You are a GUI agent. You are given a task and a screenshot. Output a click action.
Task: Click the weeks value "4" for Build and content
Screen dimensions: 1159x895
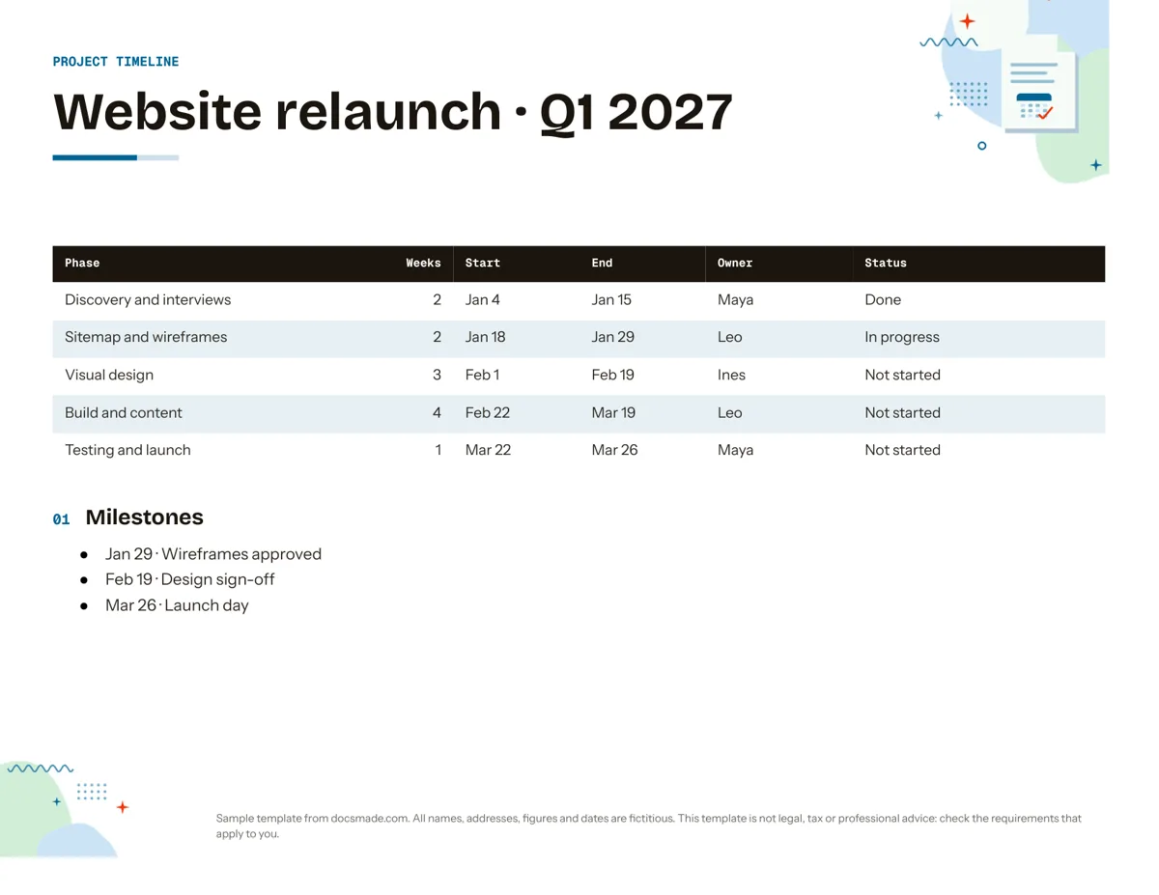pyautogui.click(x=437, y=413)
